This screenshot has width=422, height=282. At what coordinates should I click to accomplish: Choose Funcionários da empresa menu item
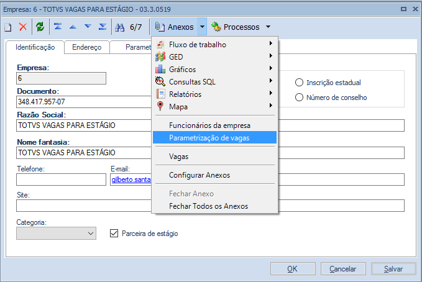214,125
